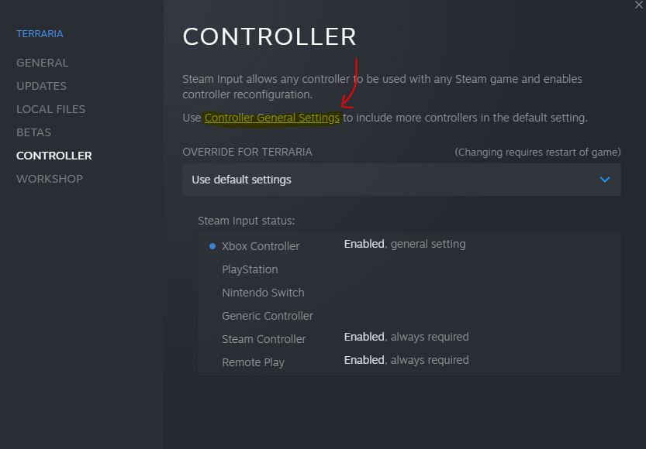Switch to the Updates tab

(42, 86)
